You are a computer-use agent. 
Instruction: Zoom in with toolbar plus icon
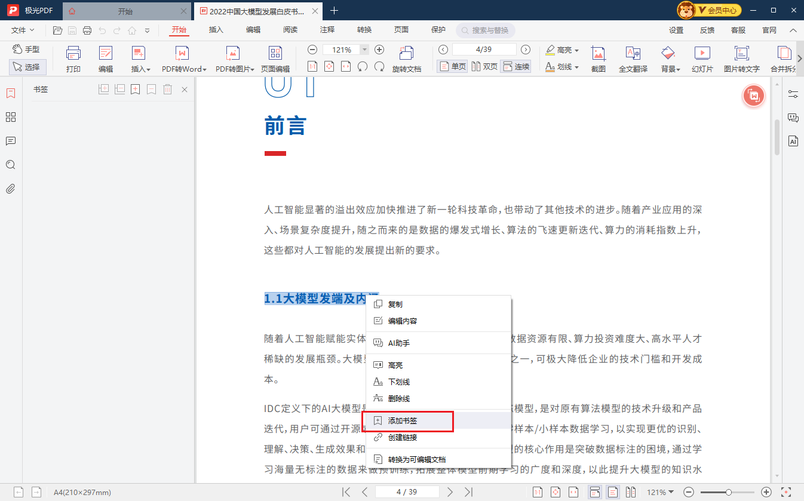click(x=379, y=50)
